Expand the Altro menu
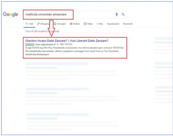 point(100,24)
